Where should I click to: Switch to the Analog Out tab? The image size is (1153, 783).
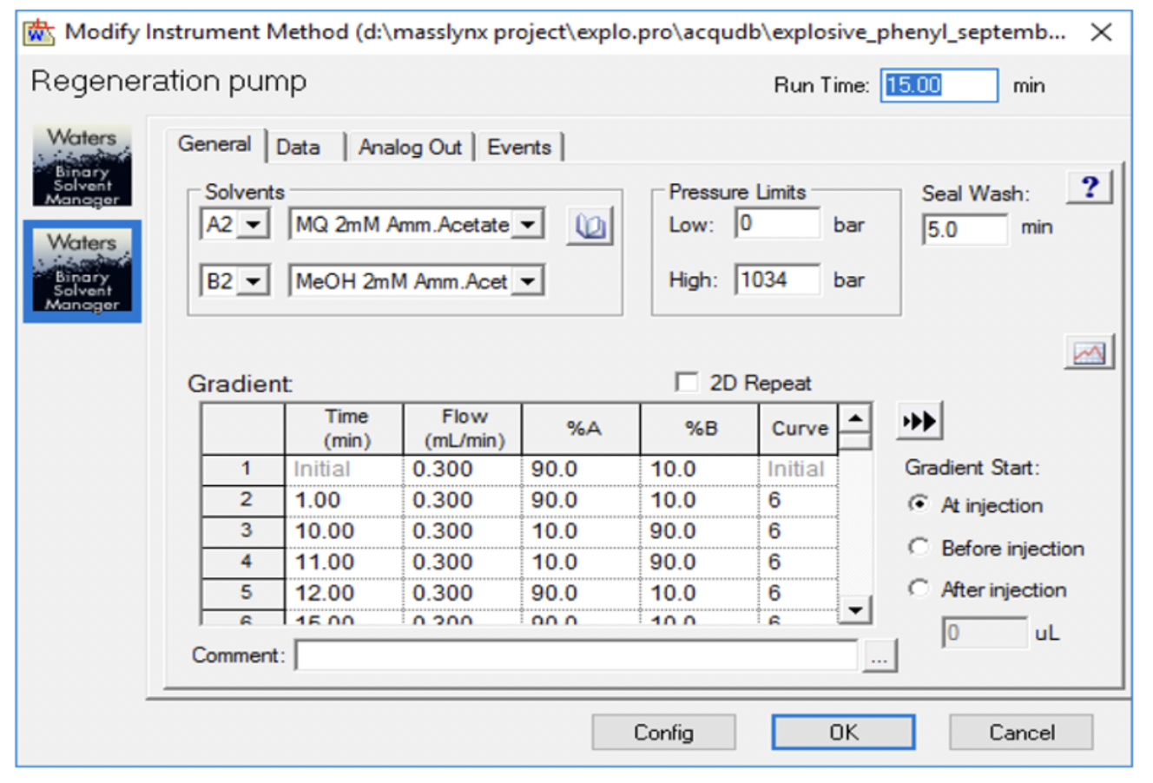409,148
